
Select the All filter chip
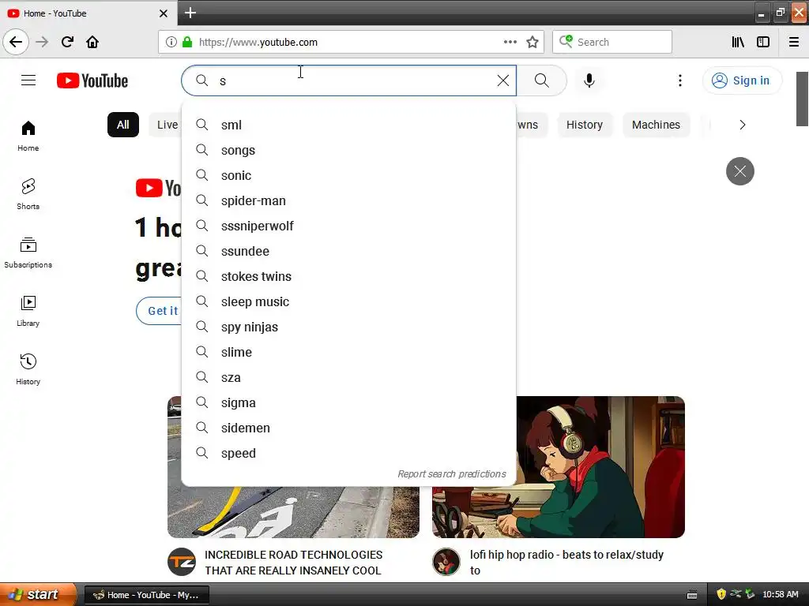pyautogui.click(x=122, y=125)
